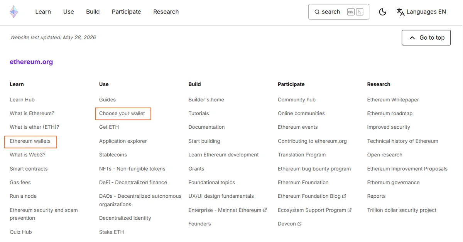The image size is (463, 242).
Task: Open Start building link
Action: pyautogui.click(x=204, y=141)
